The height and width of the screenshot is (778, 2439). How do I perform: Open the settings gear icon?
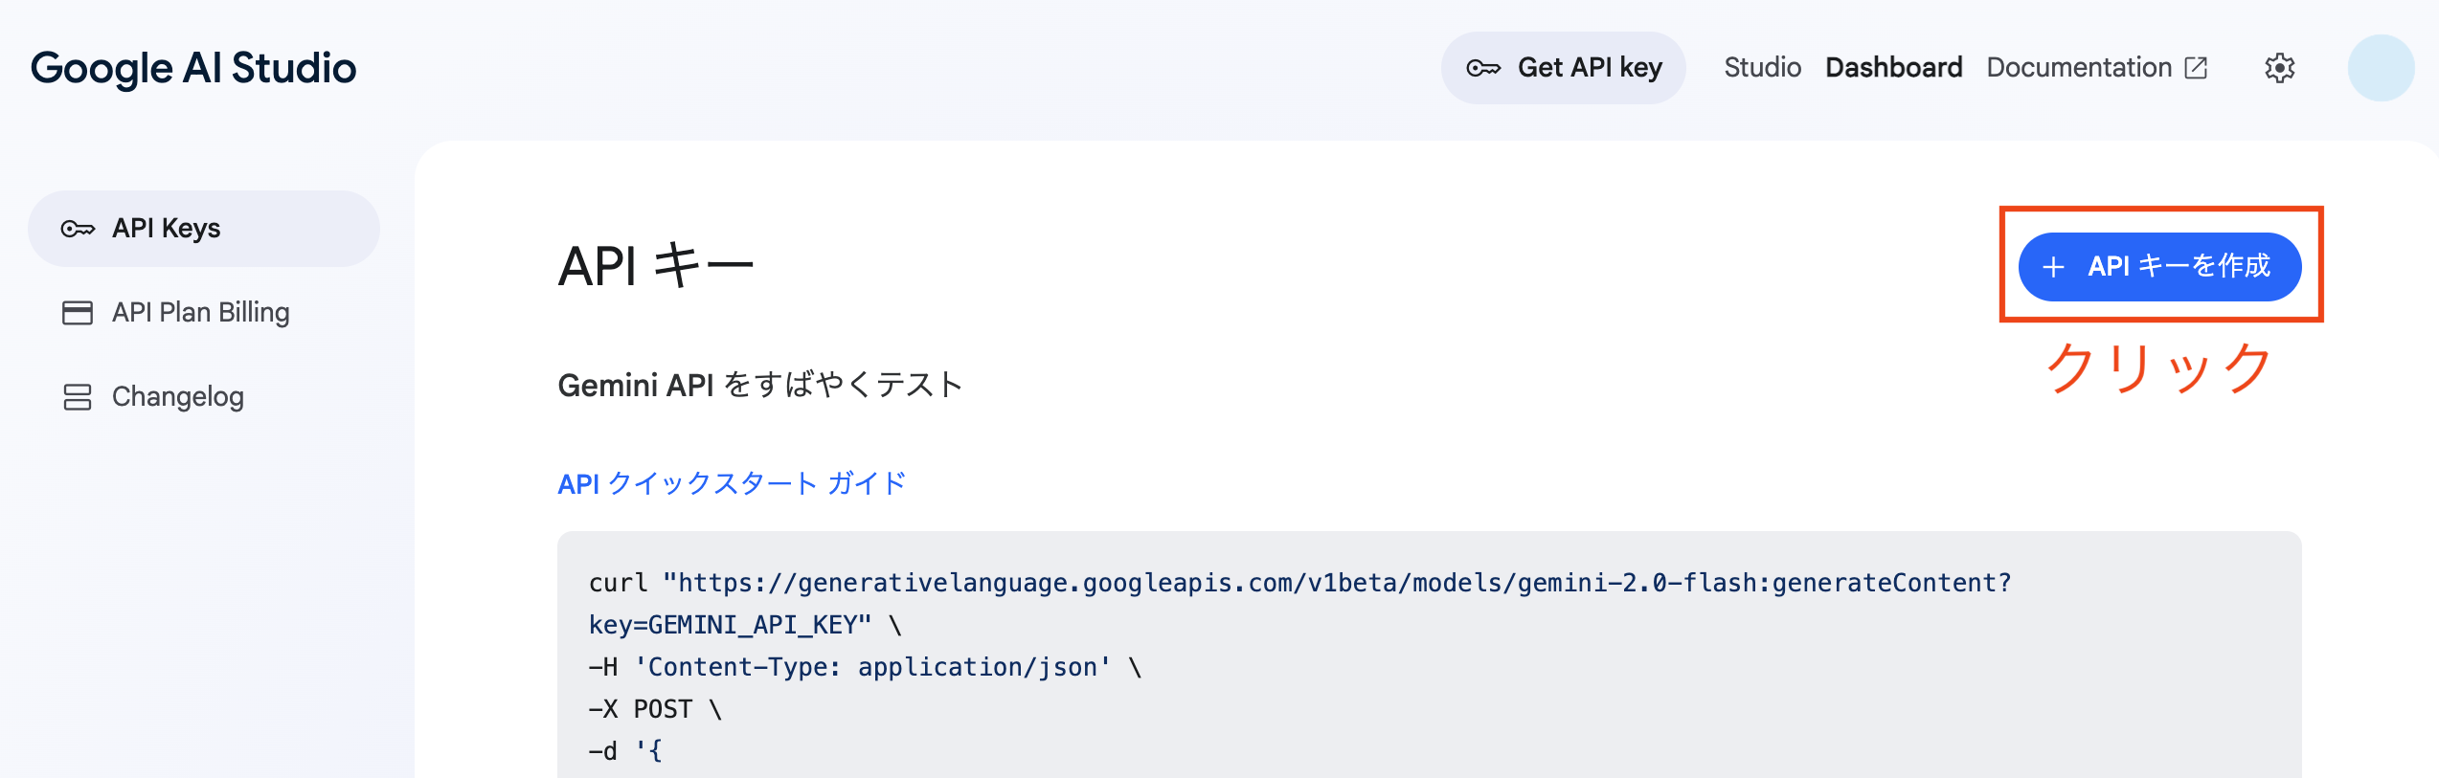(x=2279, y=68)
